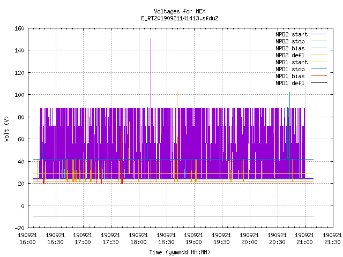This screenshot has height=257, width=343.
Task: Click the 'NPD2 defl' legend label
Action: [x=290, y=55]
